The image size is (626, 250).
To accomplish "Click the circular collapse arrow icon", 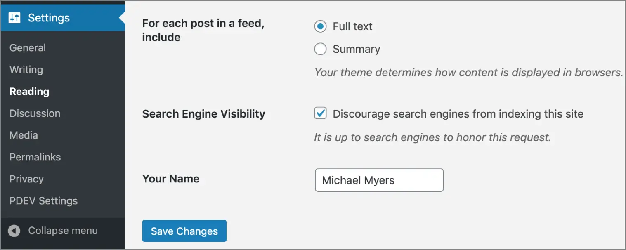I will 14,231.
